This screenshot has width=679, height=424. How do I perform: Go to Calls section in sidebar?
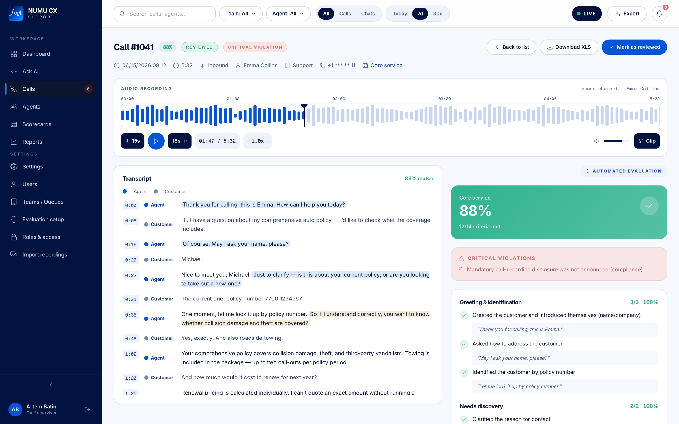pos(51,89)
